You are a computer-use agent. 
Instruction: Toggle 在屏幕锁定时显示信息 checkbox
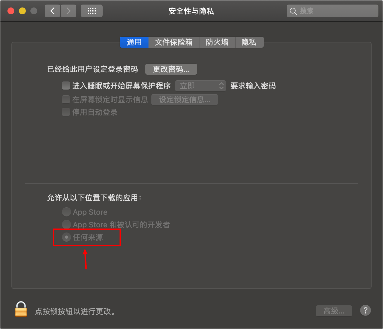tap(66, 99)
